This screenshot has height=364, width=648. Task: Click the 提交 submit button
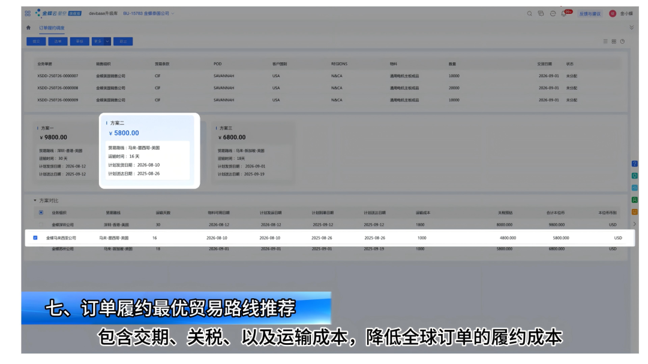point(37,41)
